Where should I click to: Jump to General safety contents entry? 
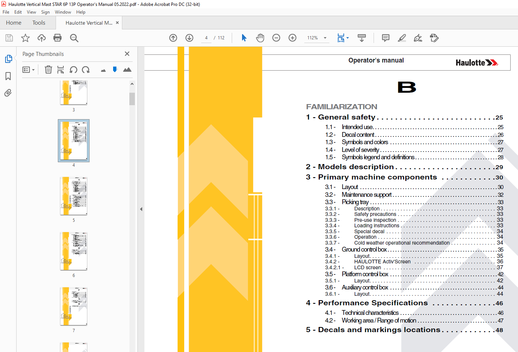coord(405,117)
